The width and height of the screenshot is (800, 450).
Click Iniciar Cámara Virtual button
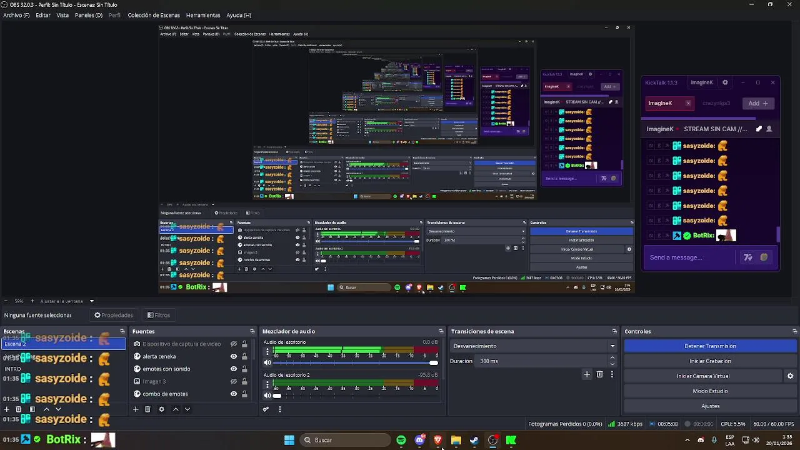(x=702, y=376)
